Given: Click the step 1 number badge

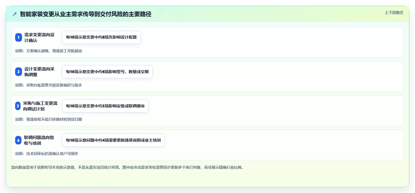Looking at the screenshot, I should pos(19,37).
